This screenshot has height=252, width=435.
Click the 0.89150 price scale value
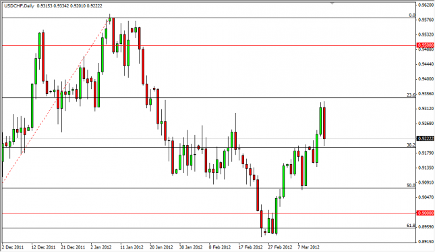pos(426,242)
